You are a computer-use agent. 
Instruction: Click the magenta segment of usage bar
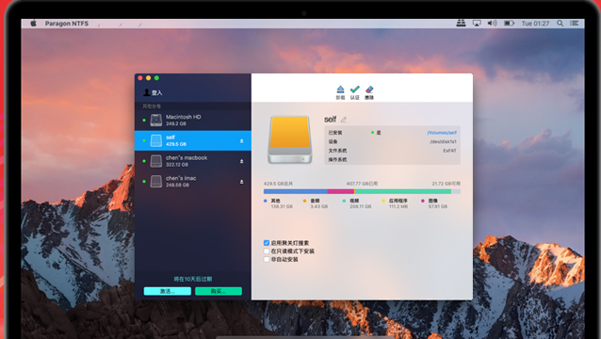click(x=340, y=191)
